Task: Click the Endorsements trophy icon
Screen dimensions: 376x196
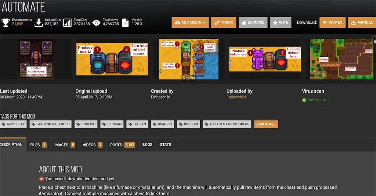Action: click(6, 22)
